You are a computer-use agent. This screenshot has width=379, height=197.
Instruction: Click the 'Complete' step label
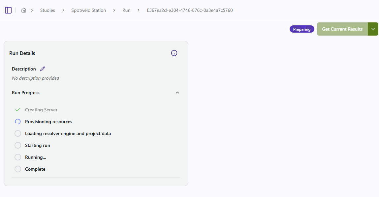point(35,169)
